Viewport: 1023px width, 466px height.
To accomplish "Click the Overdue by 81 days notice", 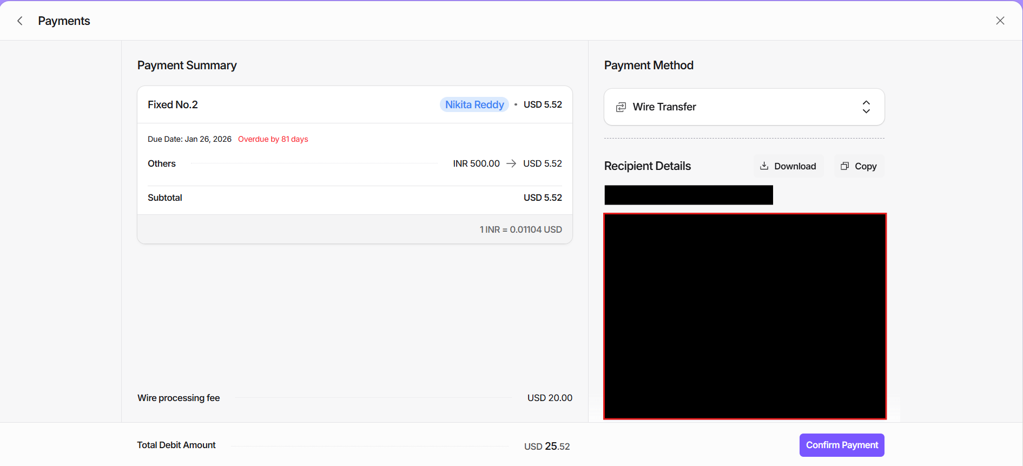I will point(273,139).
